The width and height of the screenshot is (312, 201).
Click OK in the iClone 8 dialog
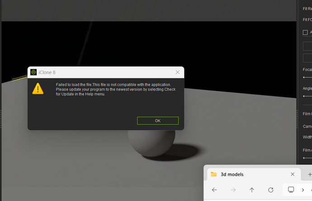(158, 120)
